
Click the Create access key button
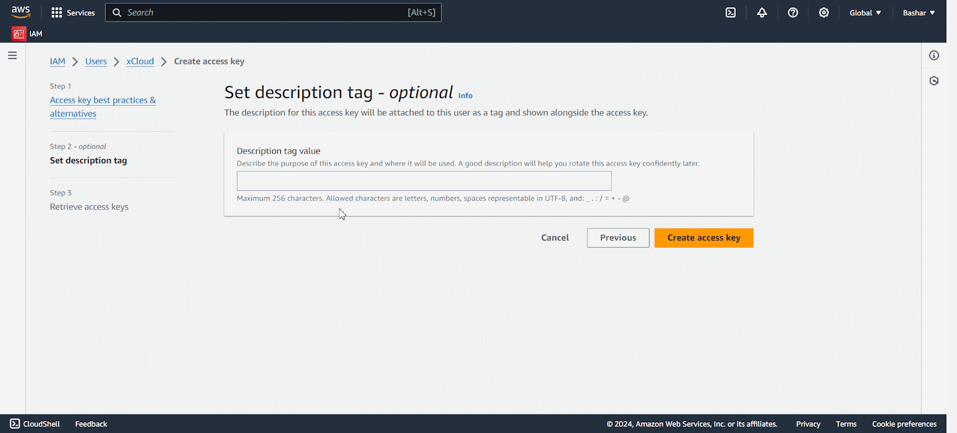pos(704,238)
